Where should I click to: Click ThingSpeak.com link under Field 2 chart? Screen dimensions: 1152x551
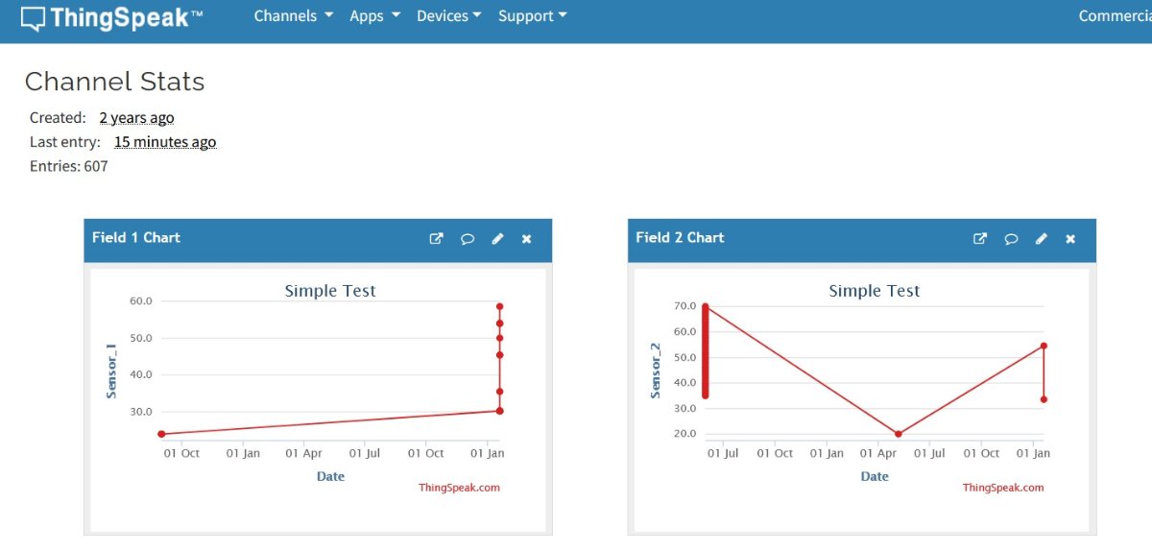point(1003,488)
